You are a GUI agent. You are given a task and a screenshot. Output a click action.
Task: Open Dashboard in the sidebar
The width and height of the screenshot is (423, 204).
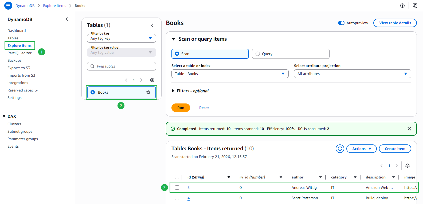point(17,31)
